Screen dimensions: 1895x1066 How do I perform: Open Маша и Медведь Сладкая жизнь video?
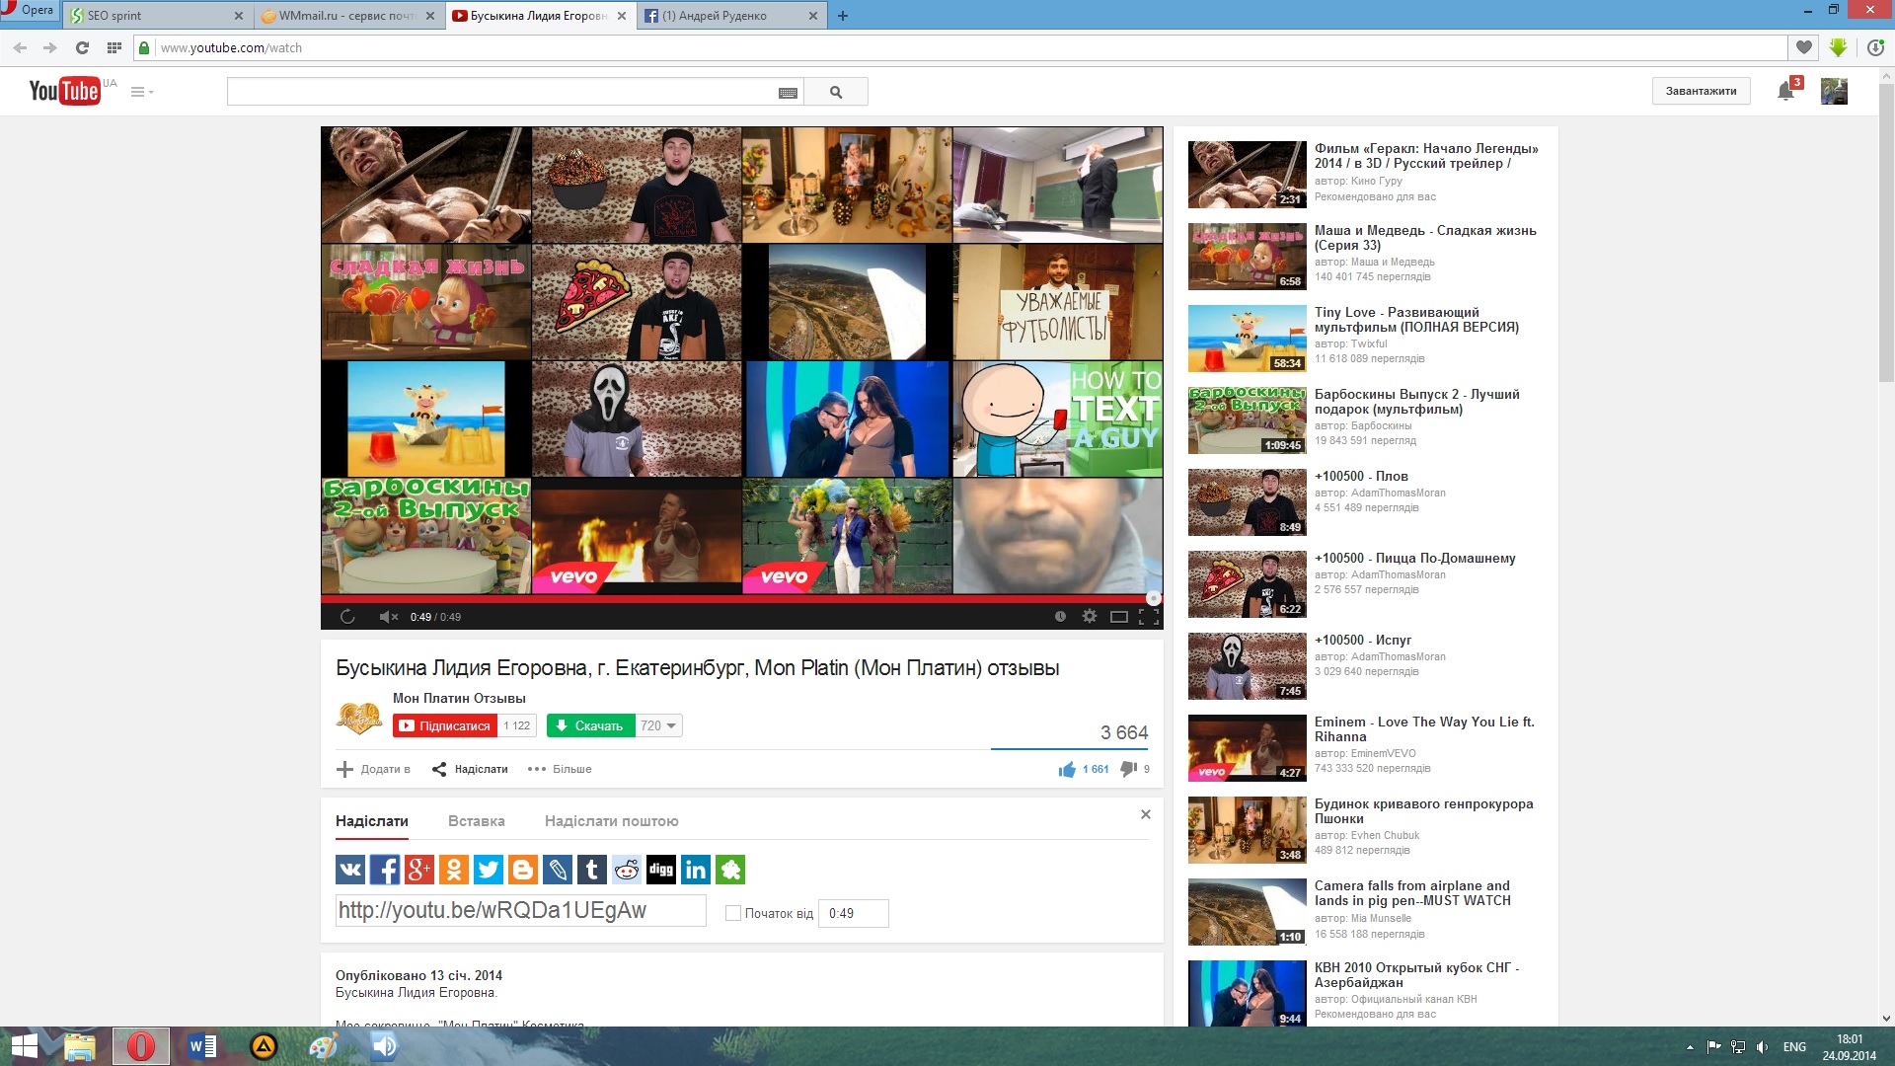[1425, 238]
